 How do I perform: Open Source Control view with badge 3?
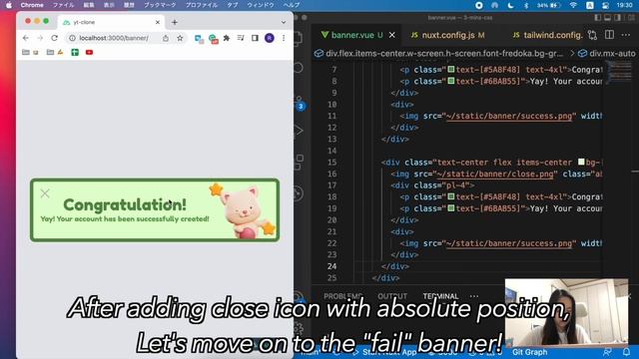click(x=300, y=103)
